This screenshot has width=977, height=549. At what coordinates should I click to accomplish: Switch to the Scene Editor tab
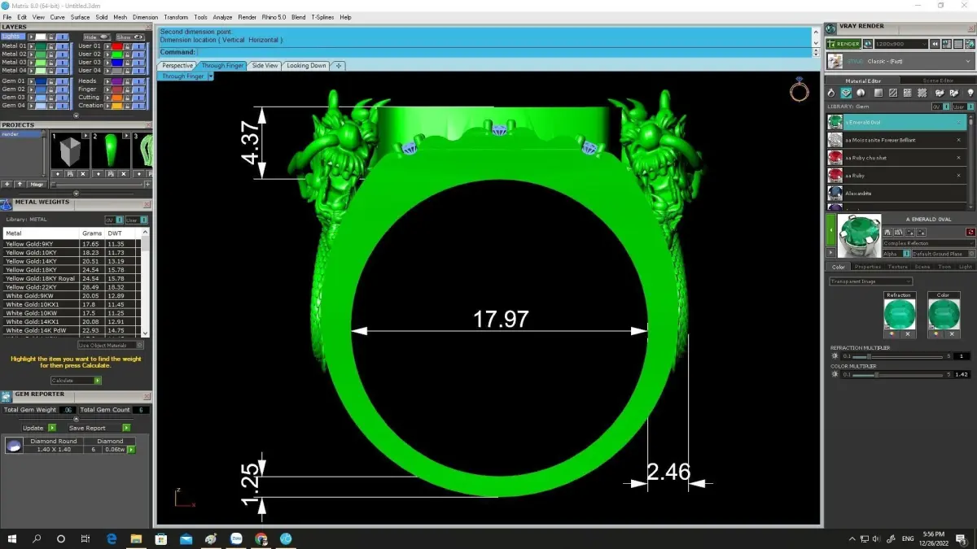click(936, 81)
